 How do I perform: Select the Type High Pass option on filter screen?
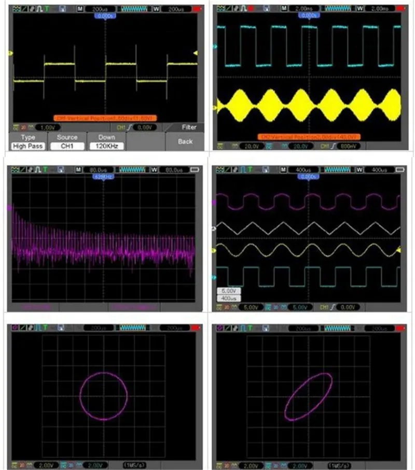[28, 142]
